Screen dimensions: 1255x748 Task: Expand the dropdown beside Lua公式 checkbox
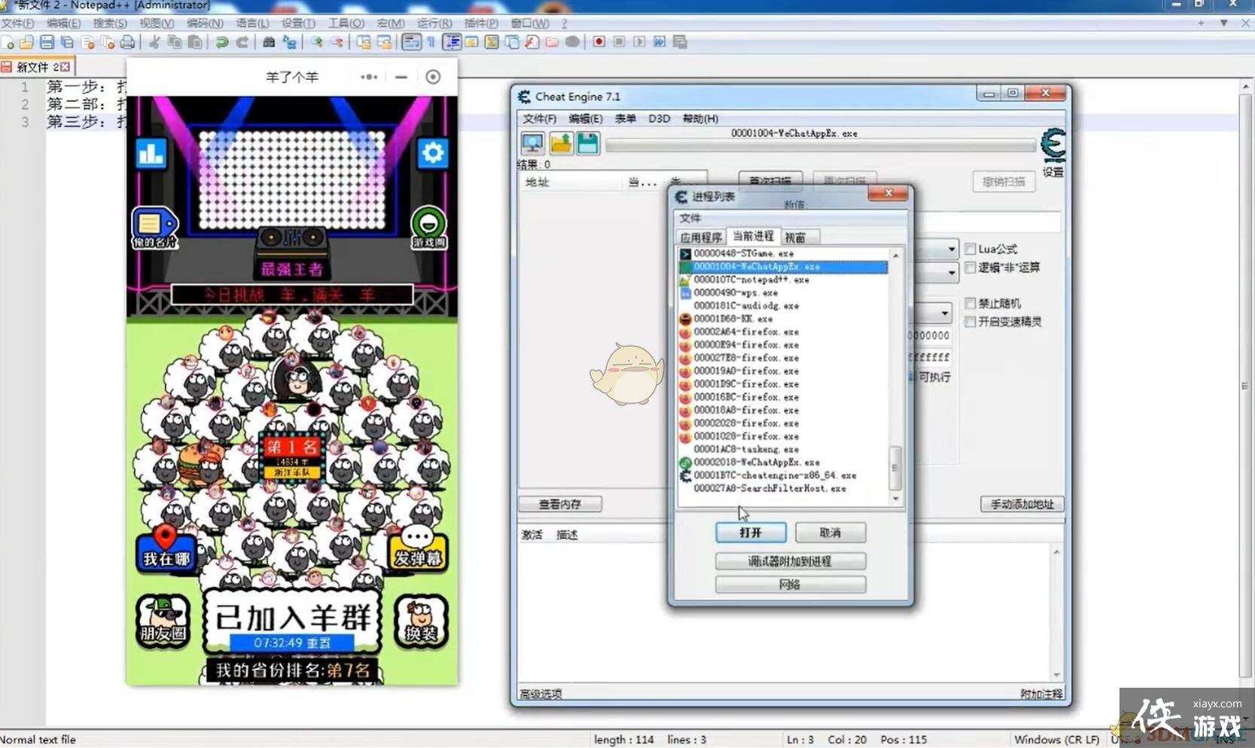951,249
